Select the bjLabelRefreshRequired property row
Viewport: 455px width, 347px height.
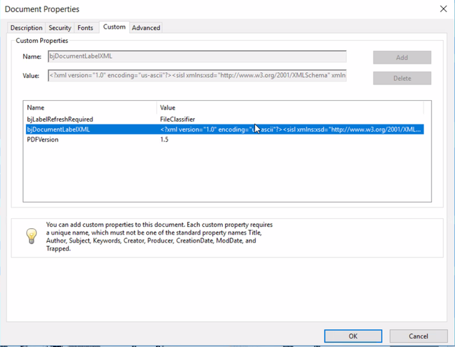60,119
